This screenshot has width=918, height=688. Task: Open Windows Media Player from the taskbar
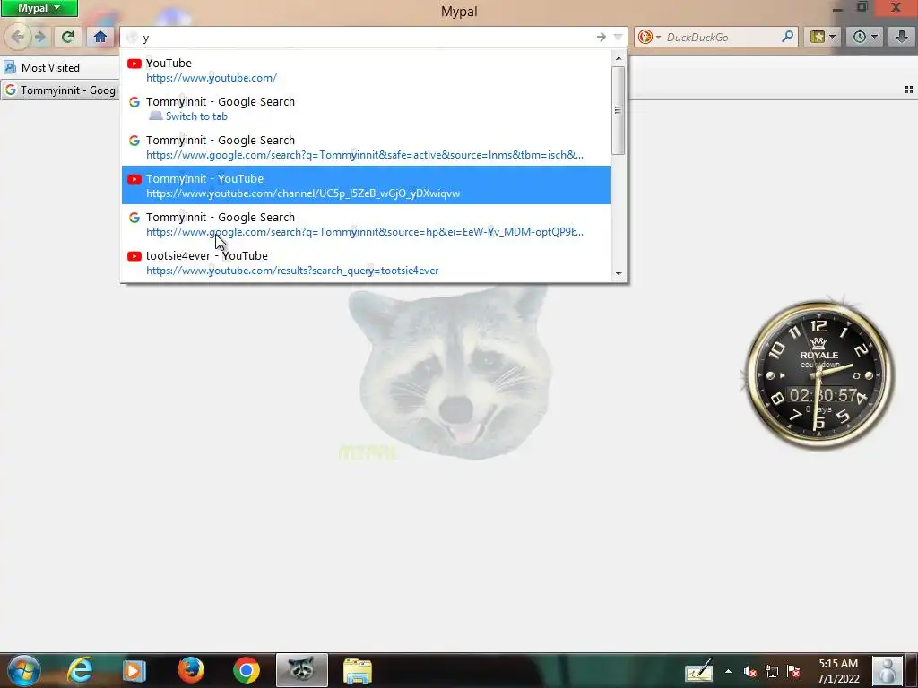(134, 670)
